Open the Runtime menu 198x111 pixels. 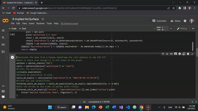(41, 23)
